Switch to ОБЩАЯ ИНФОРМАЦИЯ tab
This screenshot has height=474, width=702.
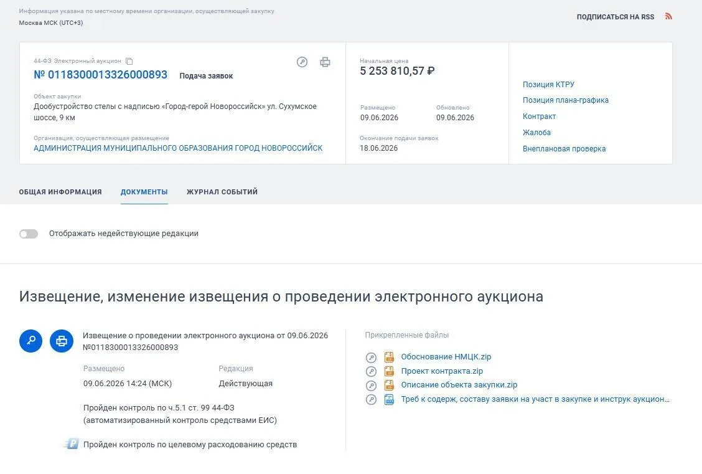60,192
